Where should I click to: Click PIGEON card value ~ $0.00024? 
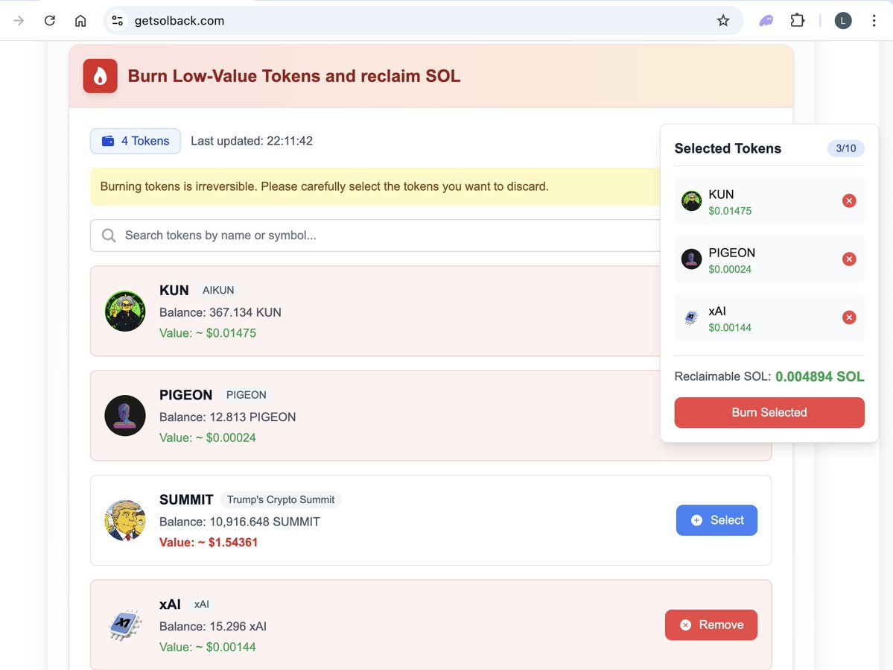pos(208,437)
